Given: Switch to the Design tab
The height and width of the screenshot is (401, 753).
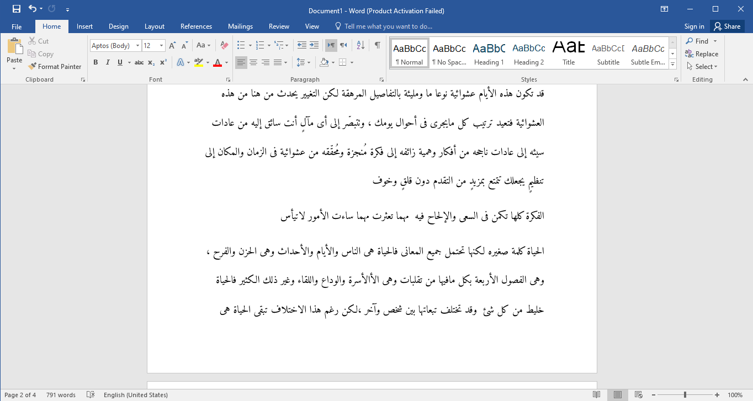Looking at the screenshot, I should coord(118,26).
